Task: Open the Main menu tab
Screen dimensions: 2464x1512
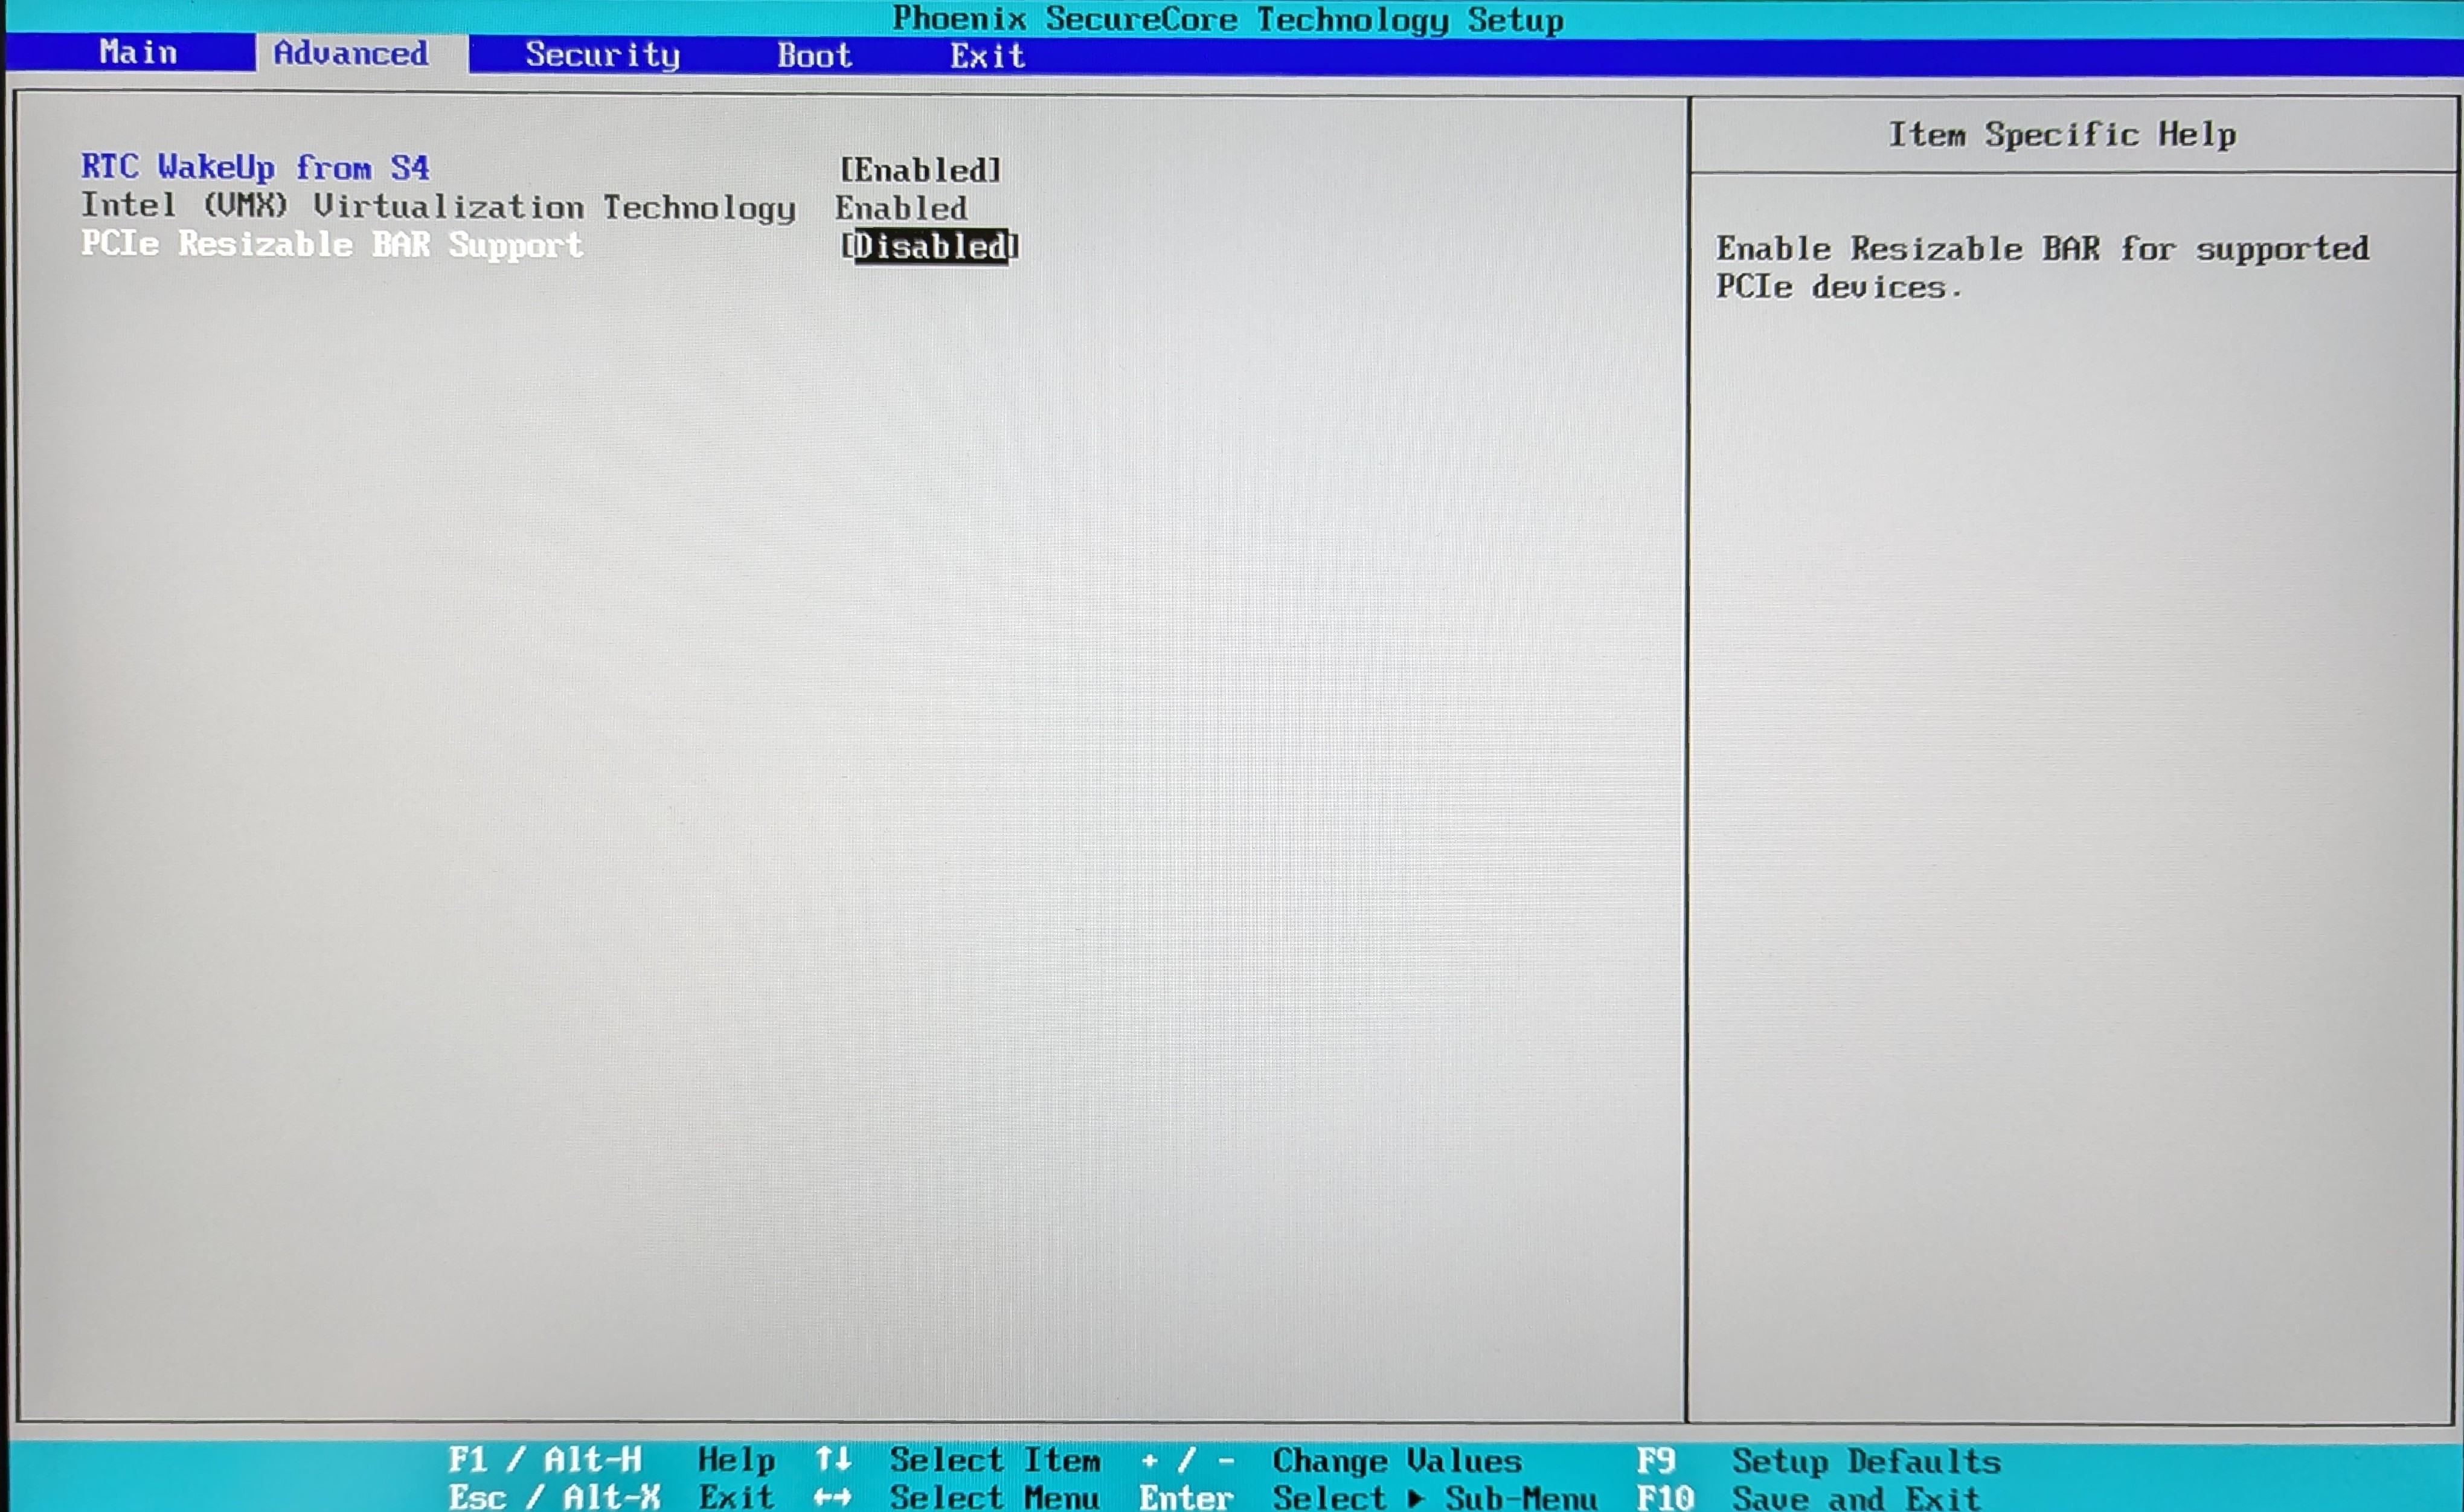Action: click(138, 53)
